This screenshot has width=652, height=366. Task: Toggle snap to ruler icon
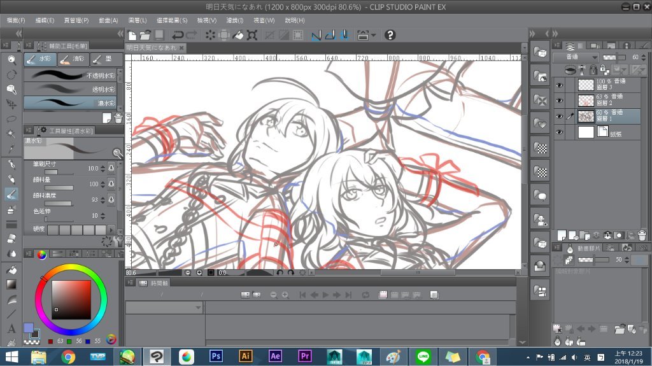[x=316, y=36]
